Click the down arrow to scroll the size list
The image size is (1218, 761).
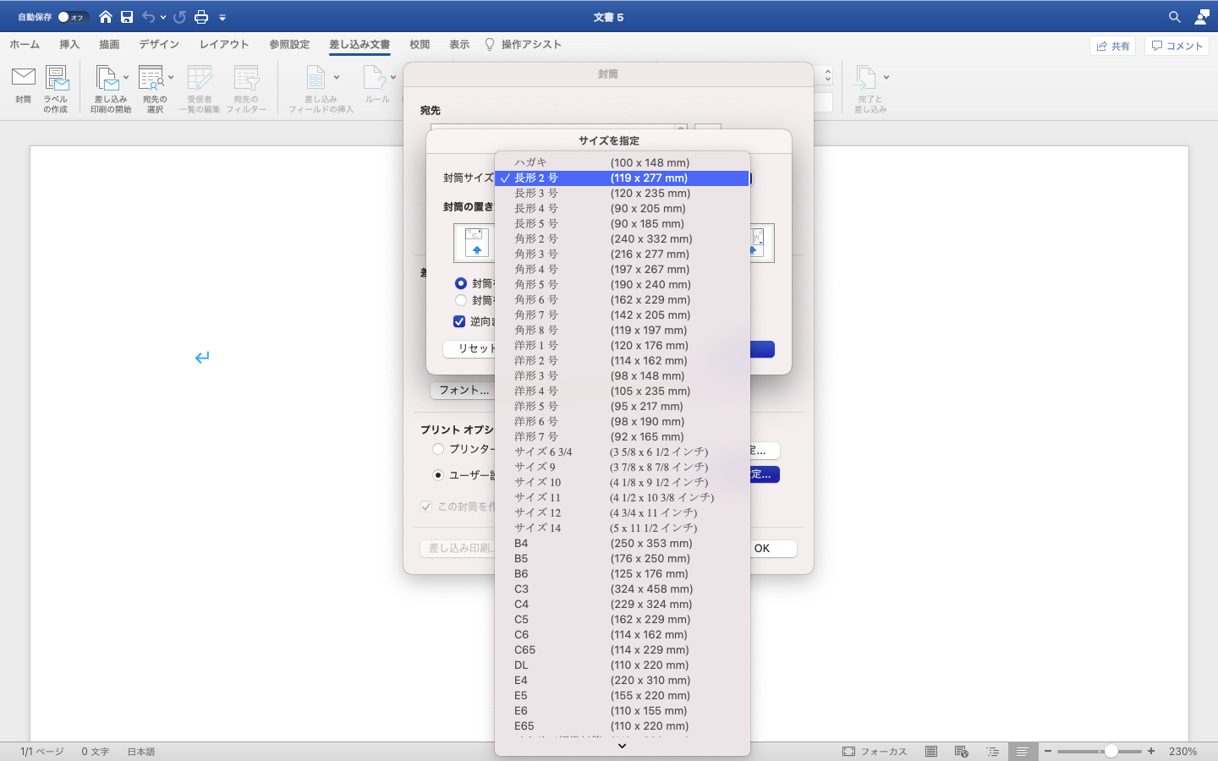[623, 747]
